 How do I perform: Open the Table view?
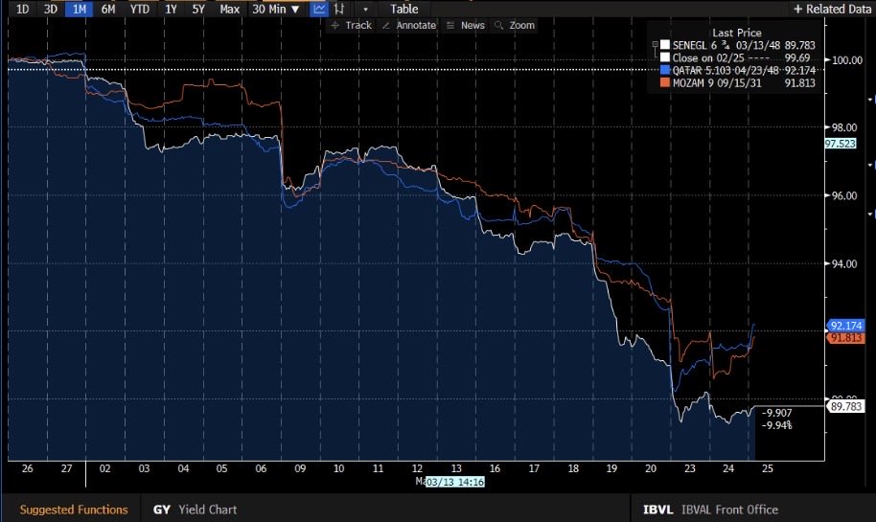pos(403,9)
